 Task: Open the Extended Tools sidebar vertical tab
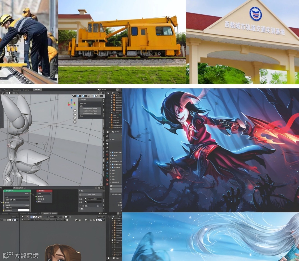104,152
